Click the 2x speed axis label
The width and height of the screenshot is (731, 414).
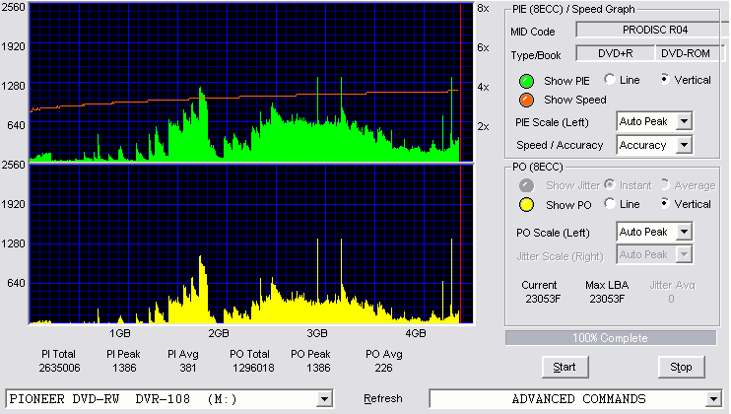(x=483, y=126)
